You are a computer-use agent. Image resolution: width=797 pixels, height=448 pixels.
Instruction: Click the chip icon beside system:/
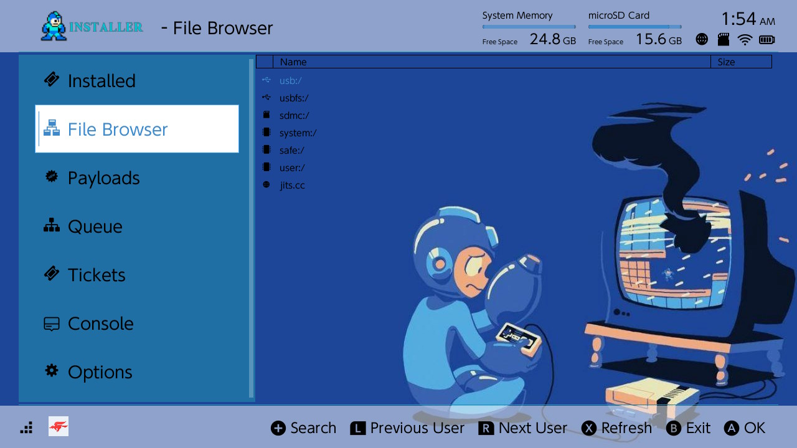pos(266,133)
